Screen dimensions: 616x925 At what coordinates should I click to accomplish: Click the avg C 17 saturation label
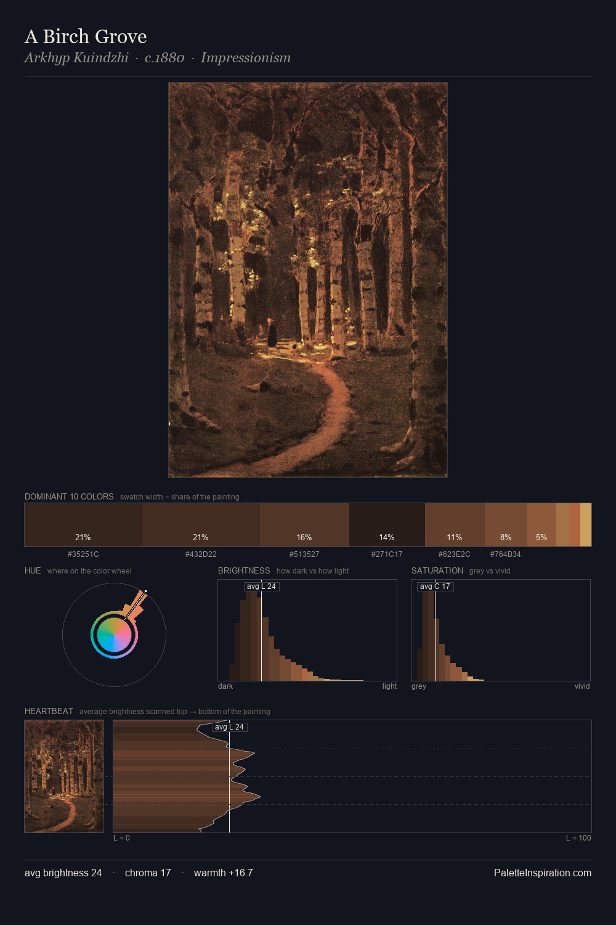(435, 586)
